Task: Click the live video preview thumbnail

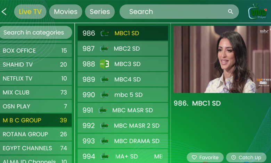Action: [222, 59]
